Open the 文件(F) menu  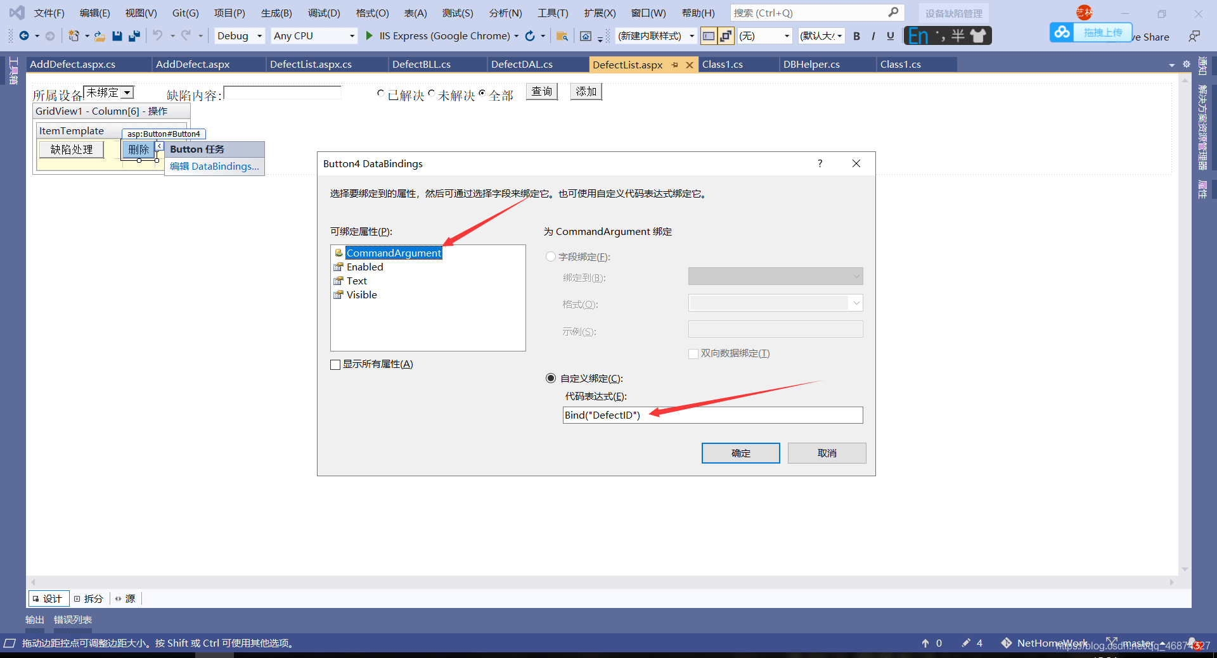click(49, 13)
